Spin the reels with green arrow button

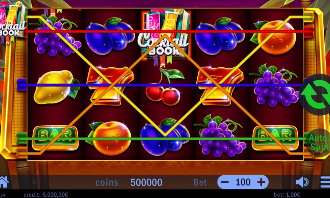(x=316, y=94)
